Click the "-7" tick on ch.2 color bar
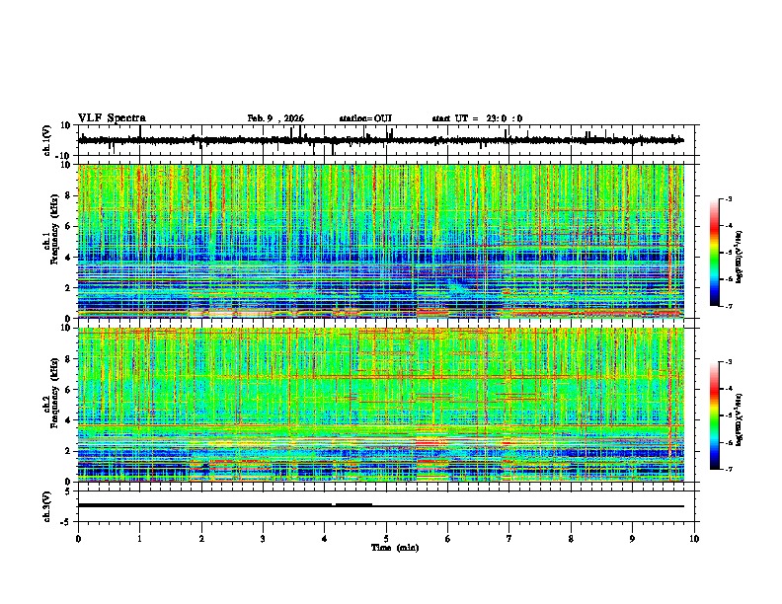Screen dimensions: 782x604 click(x=729, y=469)
